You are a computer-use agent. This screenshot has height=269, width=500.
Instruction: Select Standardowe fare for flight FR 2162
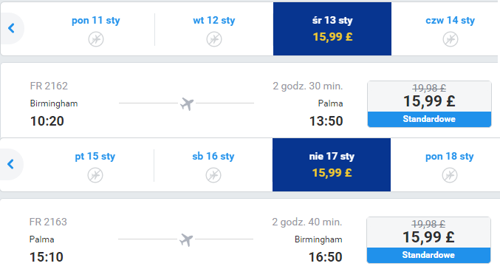(x=429, y=119)
